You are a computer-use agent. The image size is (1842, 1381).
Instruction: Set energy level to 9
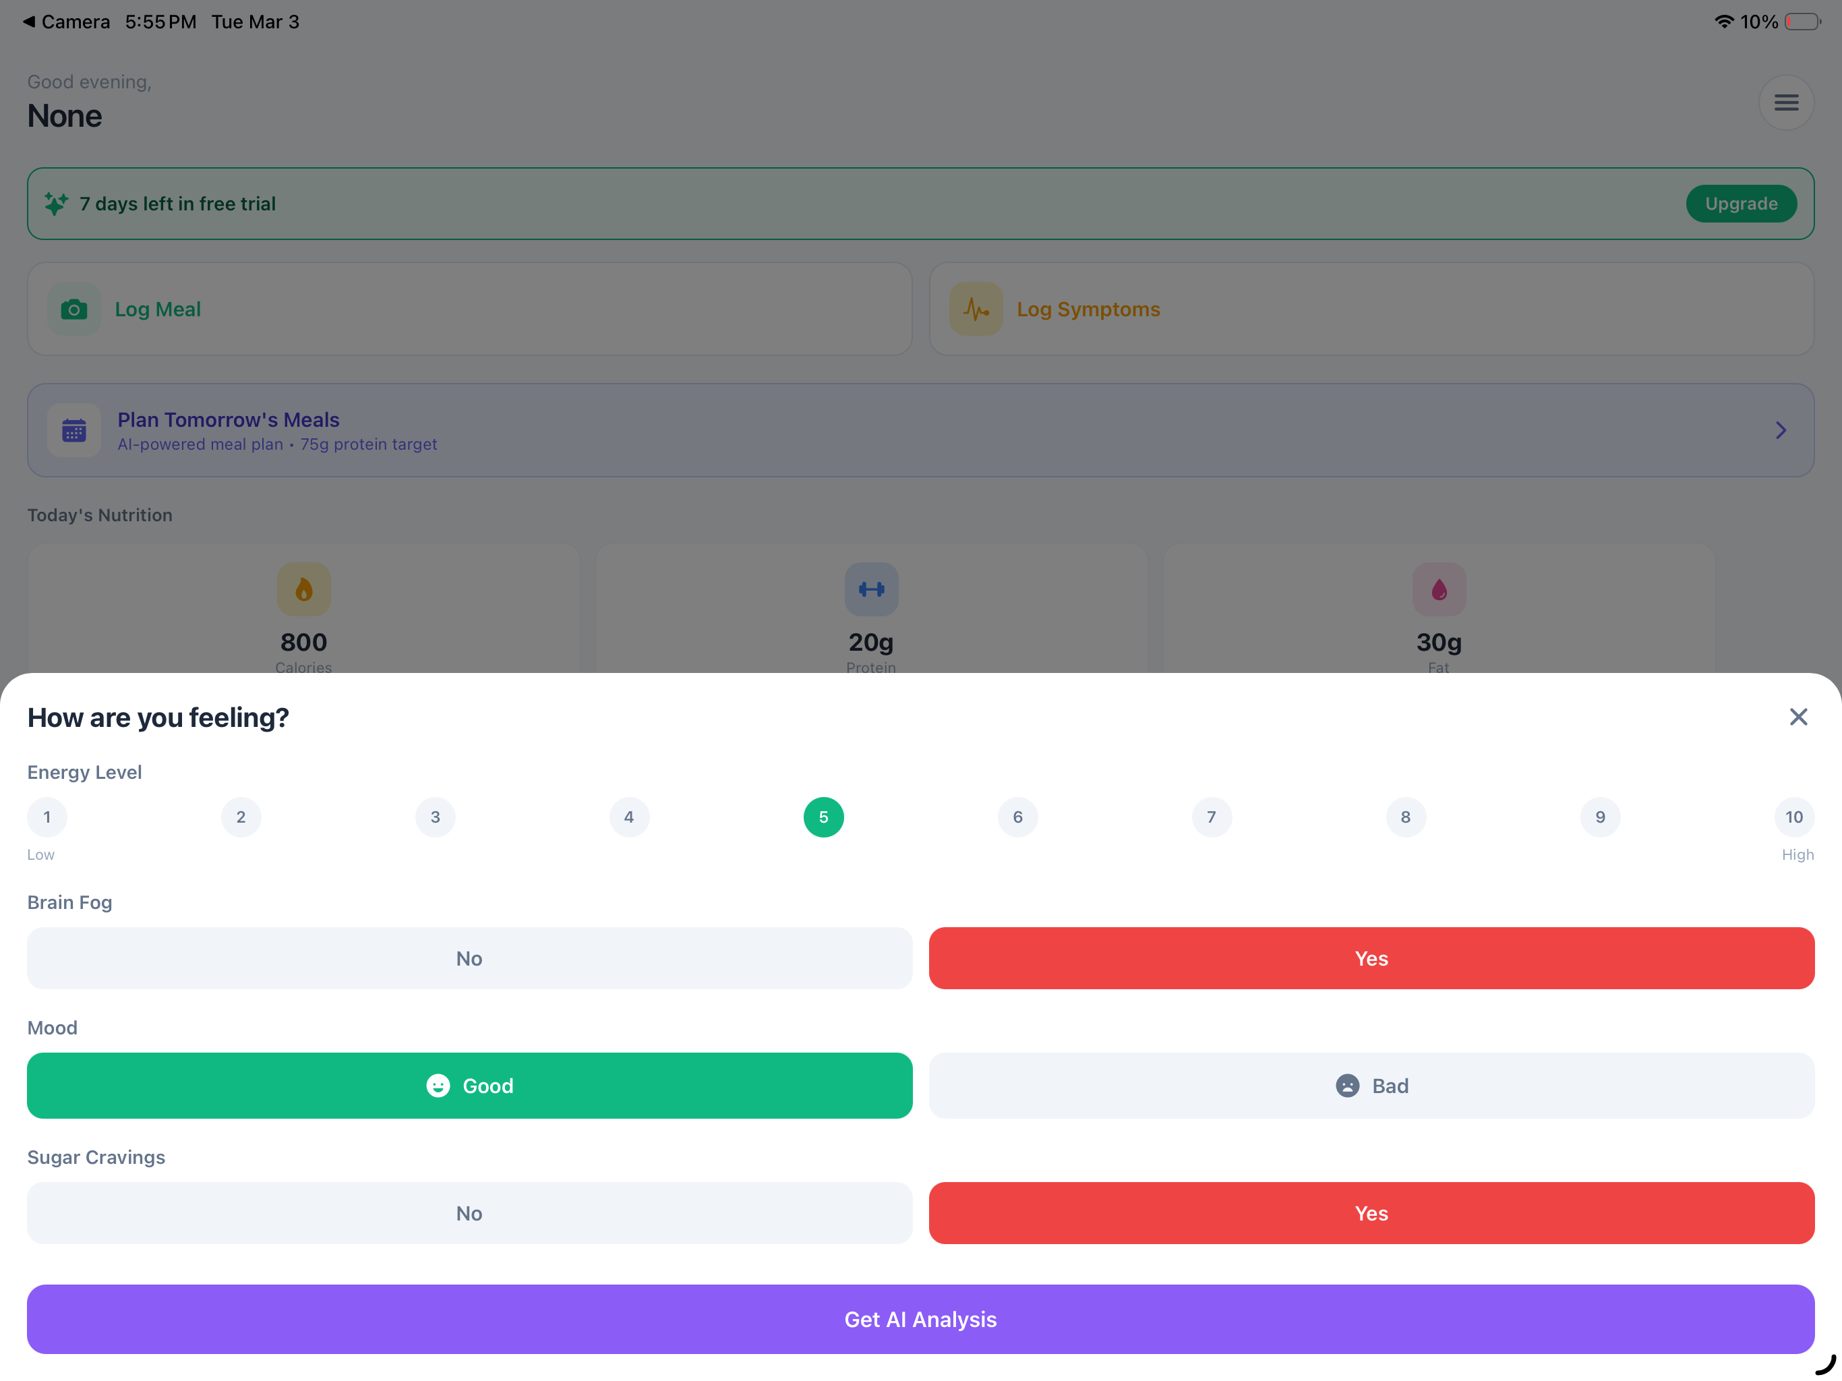coord(1601,817)
